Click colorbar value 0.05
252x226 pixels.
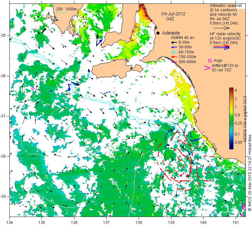(x=238, y=143)
